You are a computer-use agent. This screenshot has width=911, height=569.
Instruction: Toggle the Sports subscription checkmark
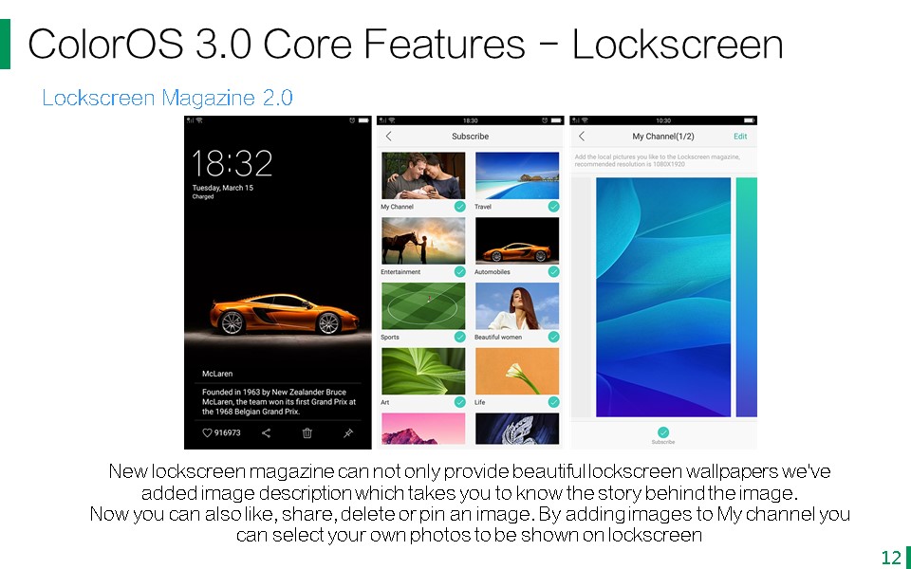tap(459, 337)
